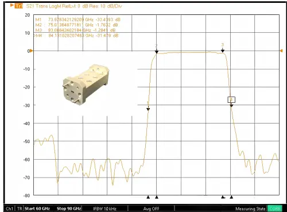The width and height of the screenshot is (287, 212).
Task: Click the -80 dB bottom axis label
Action: [26, 196]
